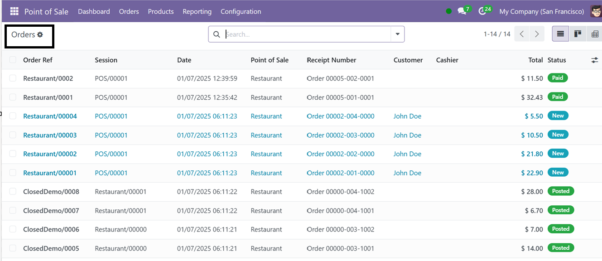Tick checkbox for ClosedDemo/0007 order
The width and height of the screenshot is (602, 261).
[13, 210]
